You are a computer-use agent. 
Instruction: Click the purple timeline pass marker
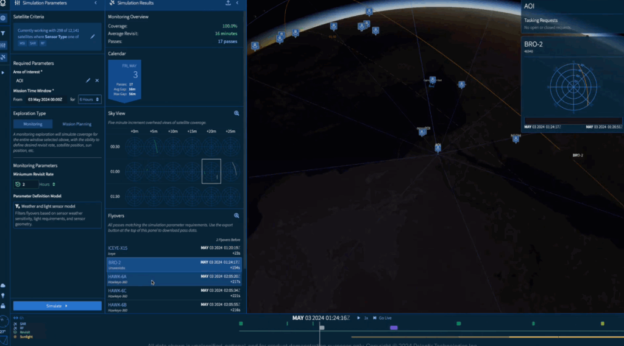pos(394,328)
